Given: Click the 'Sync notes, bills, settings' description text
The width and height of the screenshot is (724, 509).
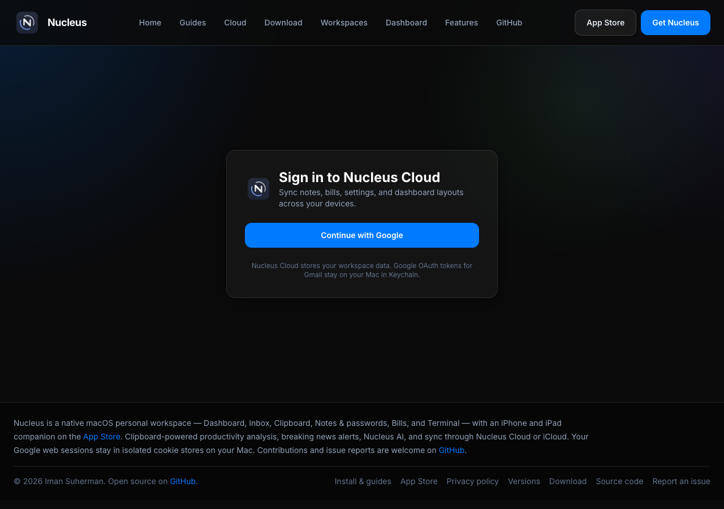Looking at the screenshot, I should pos(371,198).
